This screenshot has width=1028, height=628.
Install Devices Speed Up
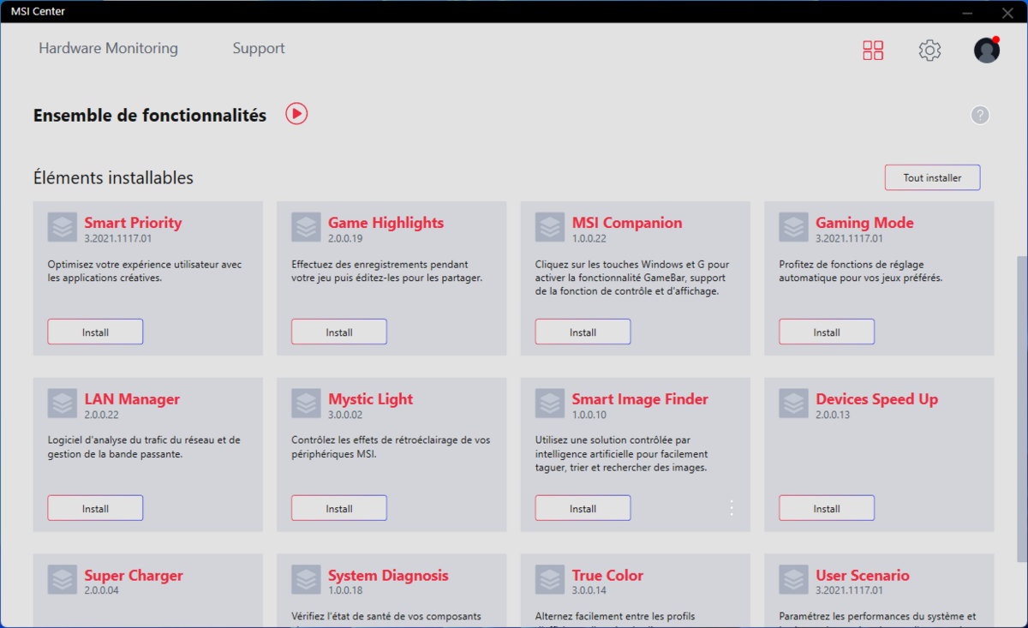tap(827, 508)
